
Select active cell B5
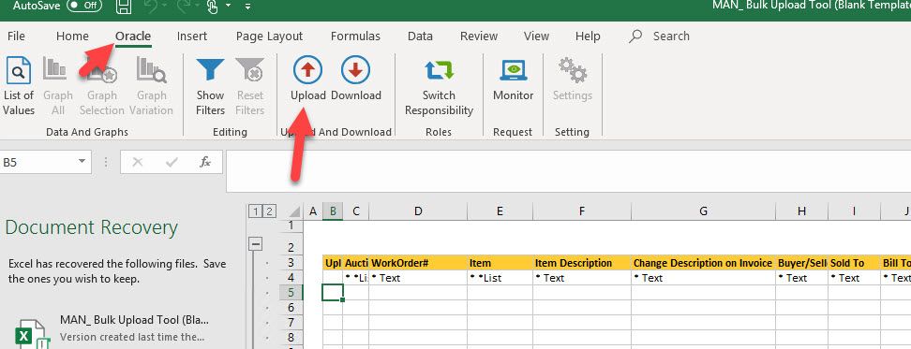[333, 293]
